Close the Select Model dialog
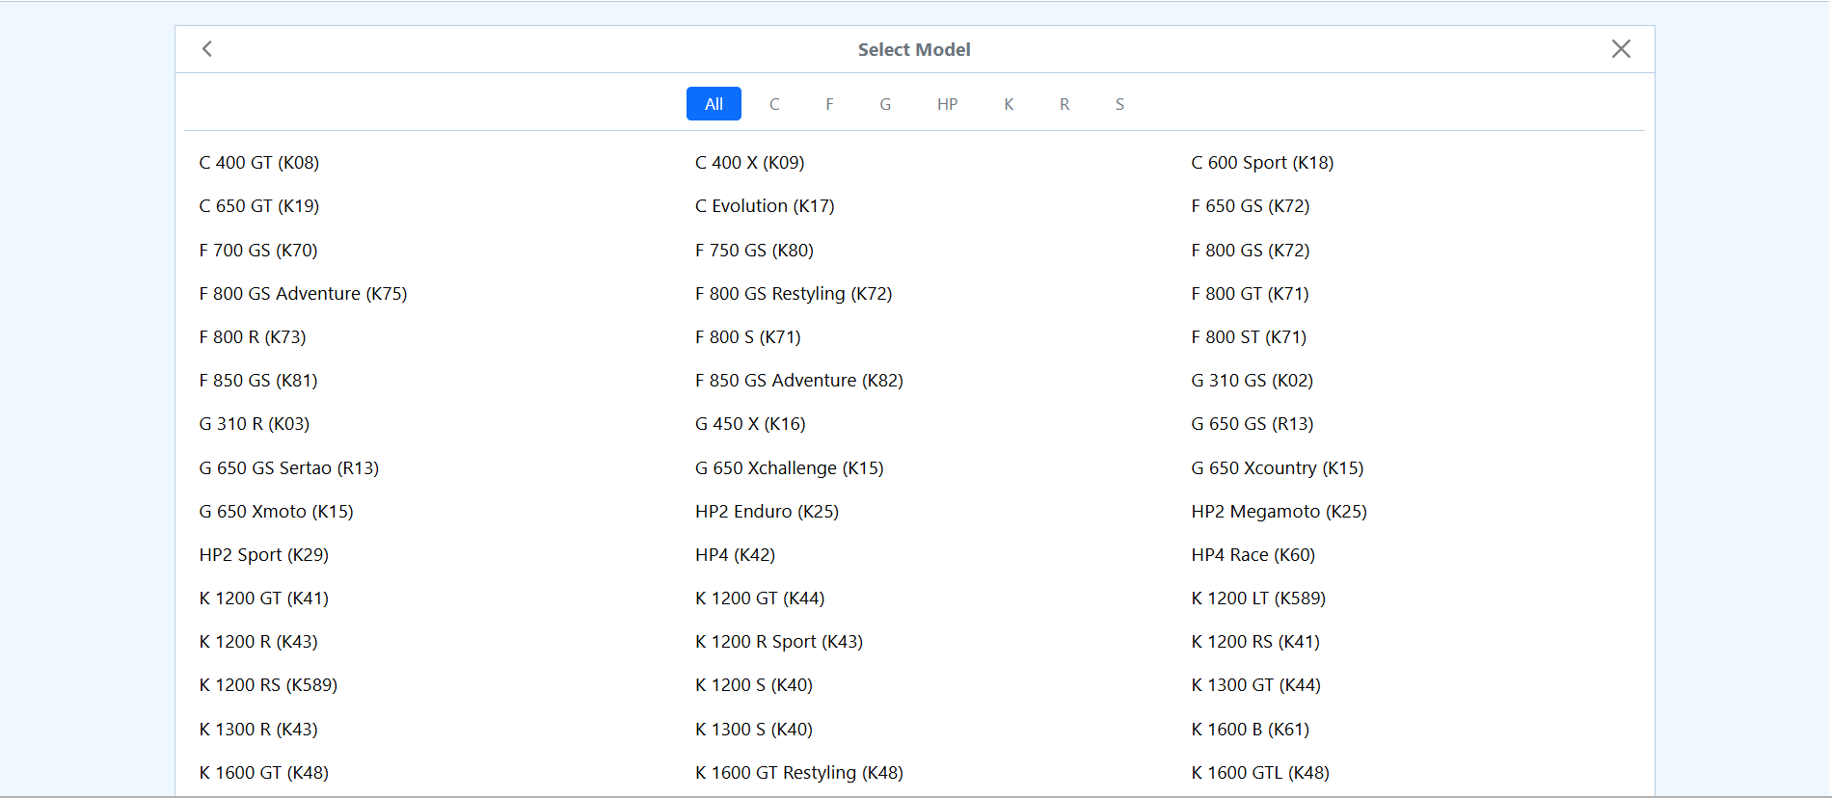Viewport: 1832px width, 798px height. [1621, 49]
